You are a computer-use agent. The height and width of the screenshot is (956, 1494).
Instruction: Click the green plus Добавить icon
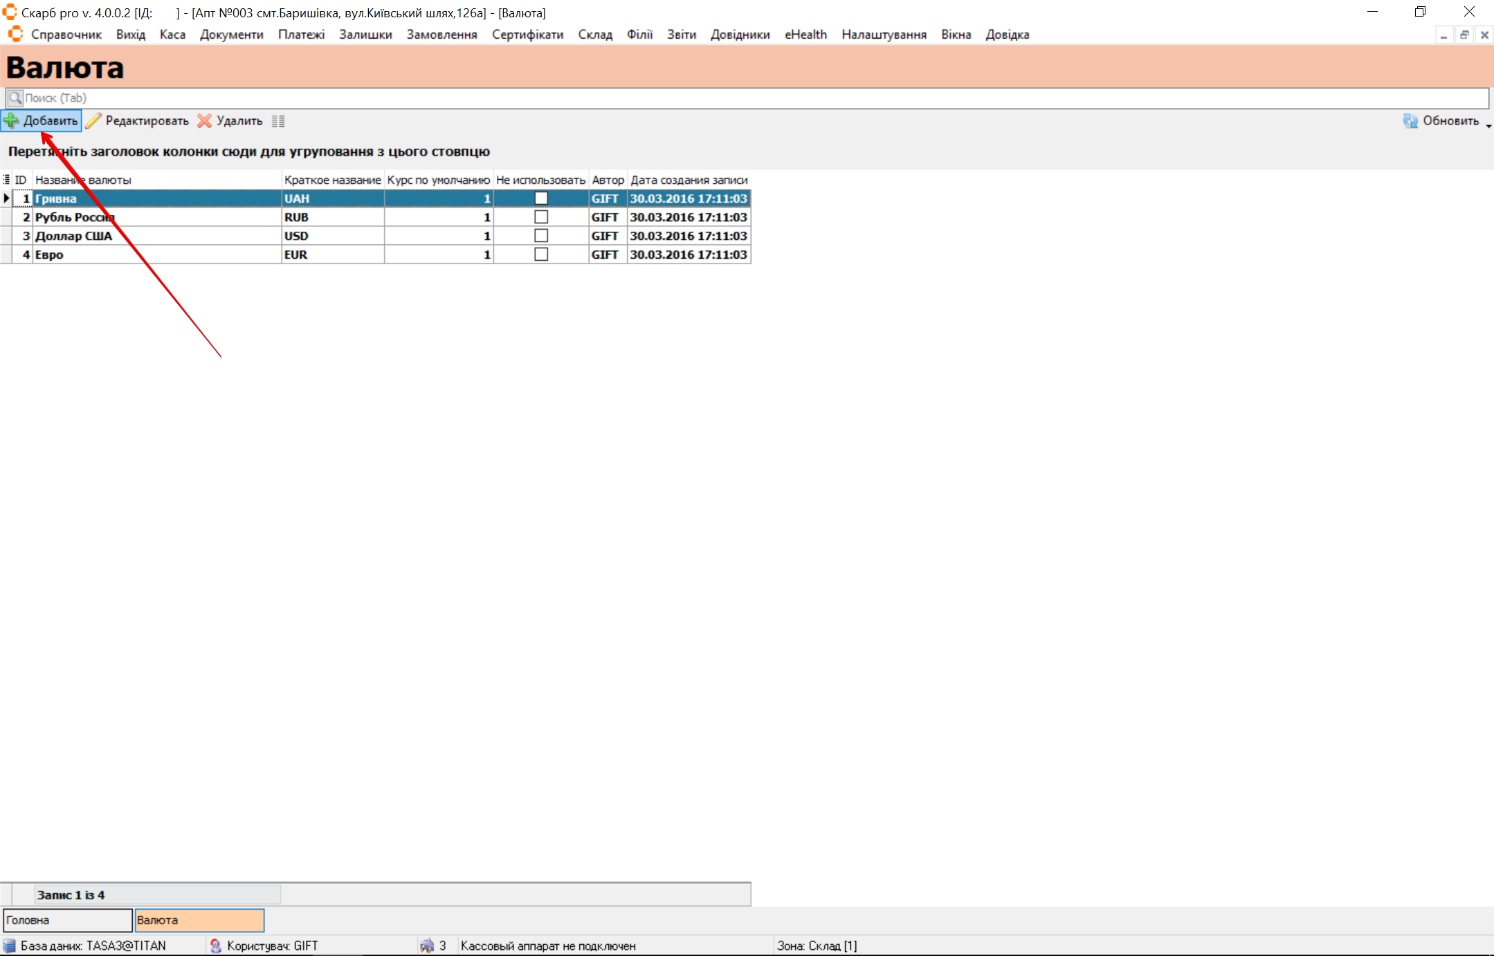tap(11, 121)
